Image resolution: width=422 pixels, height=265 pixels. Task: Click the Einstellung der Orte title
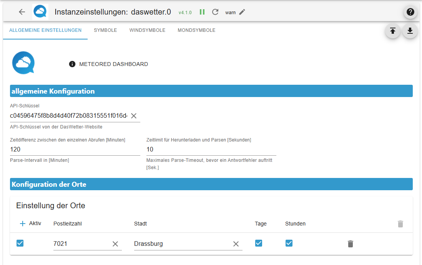pos(51,206)
